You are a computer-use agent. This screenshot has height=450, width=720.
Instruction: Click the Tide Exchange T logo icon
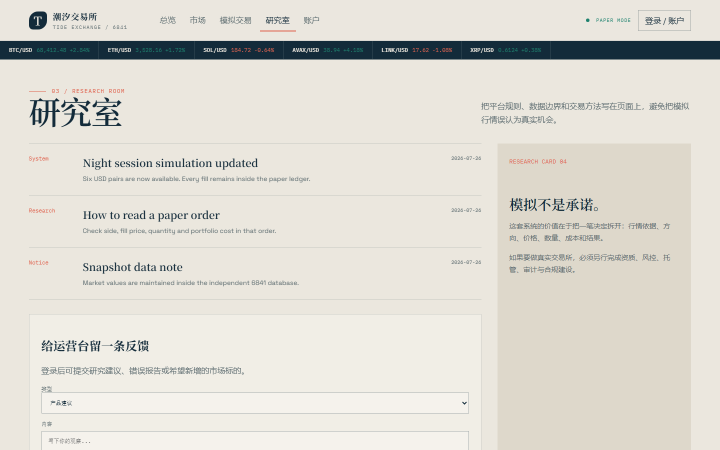pyautogui.click(x=38, y=20)
